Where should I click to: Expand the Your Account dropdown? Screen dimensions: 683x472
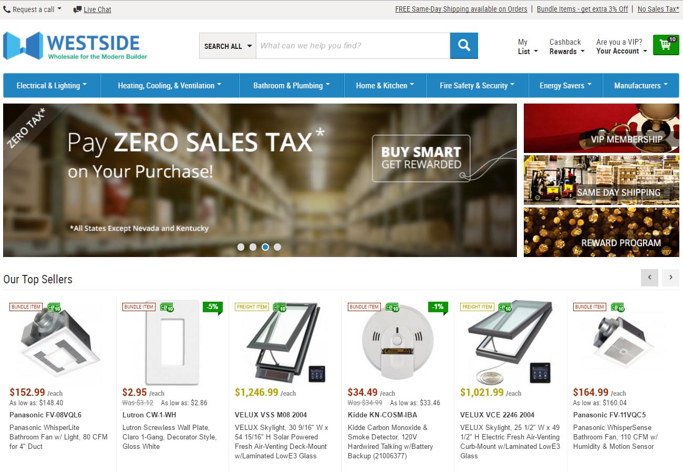click(622, 51)
